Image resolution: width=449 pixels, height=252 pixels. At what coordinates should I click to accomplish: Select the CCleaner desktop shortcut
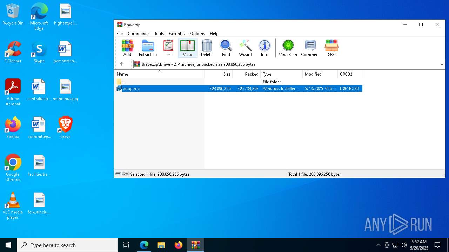tap(13, 52)
